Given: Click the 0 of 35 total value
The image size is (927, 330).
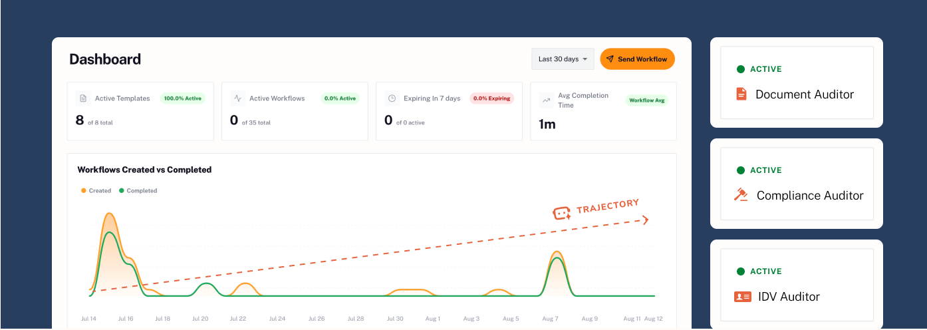Looking at the screenshot, I should coord(250,120).
